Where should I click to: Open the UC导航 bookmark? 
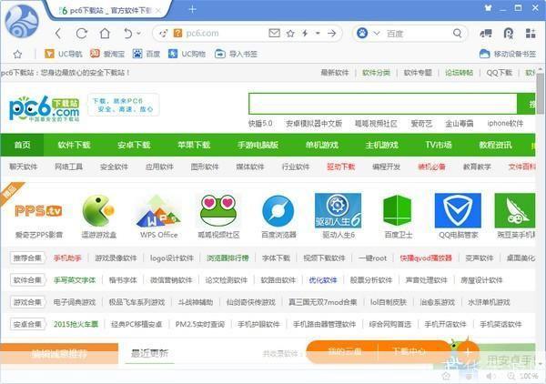64,54
